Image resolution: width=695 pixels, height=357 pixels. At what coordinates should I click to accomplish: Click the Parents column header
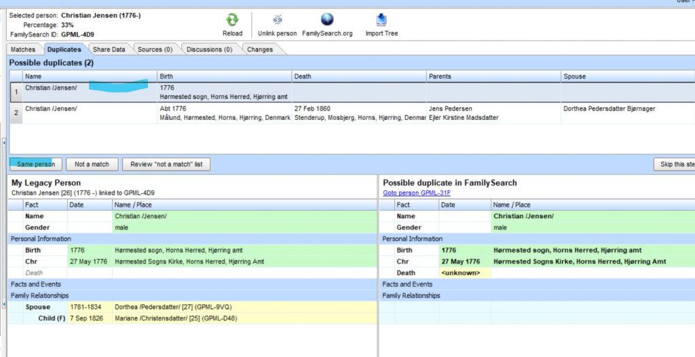point(494,76)
